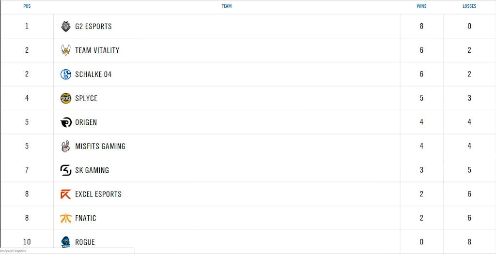Click the Excel Esports orange logo
The image size is (496, 254).
[x=66, y=194]
